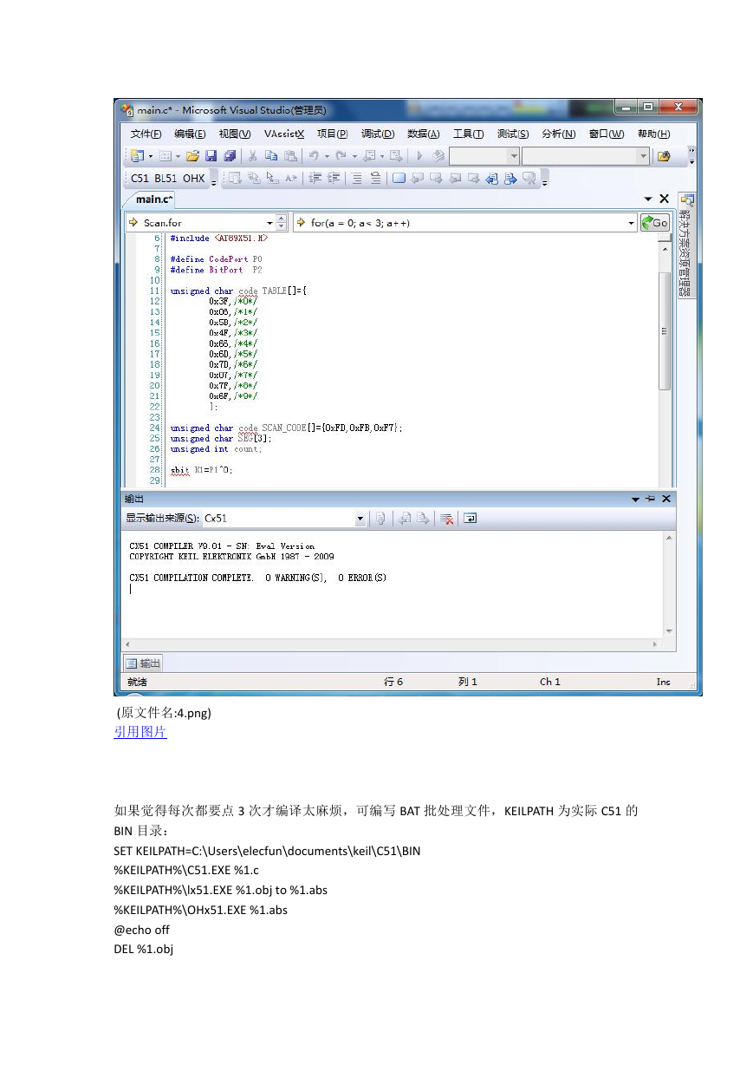Click the output panel horizontal scrollbar
This screenshot has width=753, height=1065.
(x=391, y=645)
